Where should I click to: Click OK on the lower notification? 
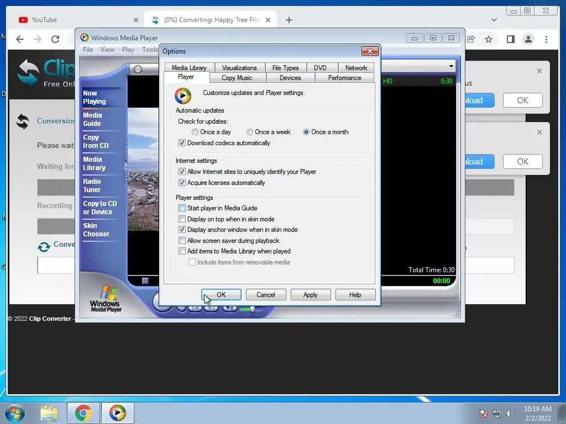[523, 162]
